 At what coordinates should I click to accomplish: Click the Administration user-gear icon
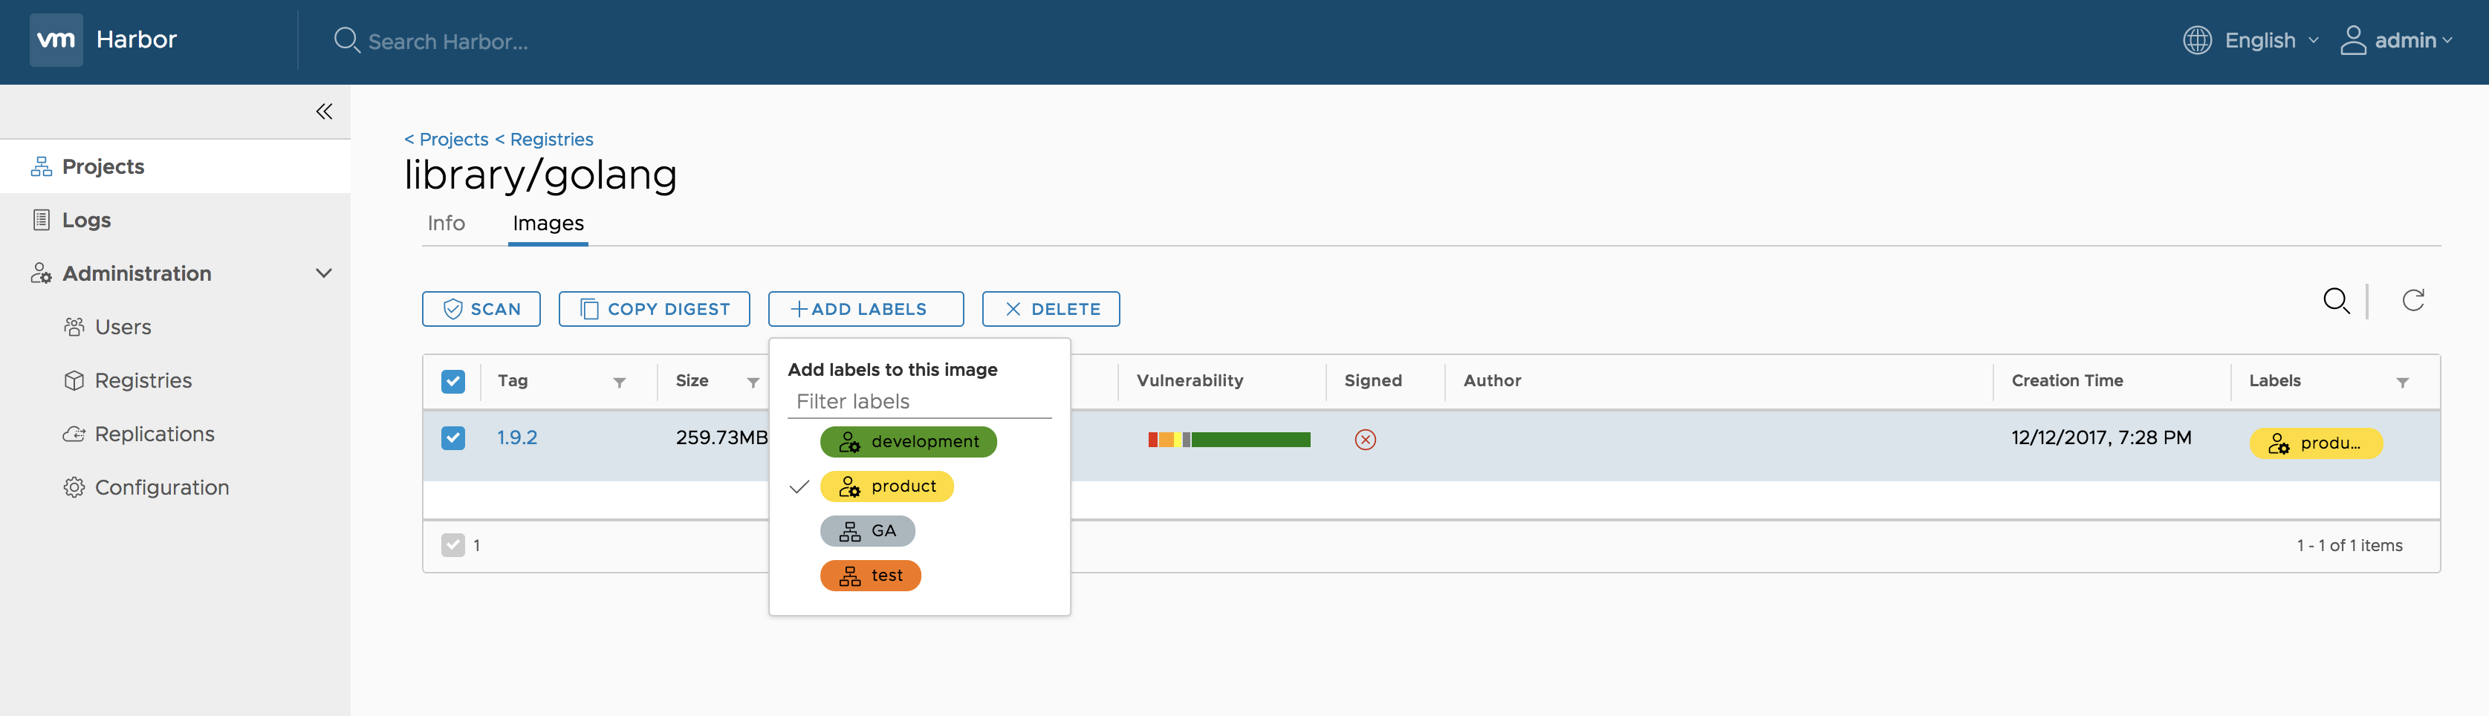(x=42, y=273)
